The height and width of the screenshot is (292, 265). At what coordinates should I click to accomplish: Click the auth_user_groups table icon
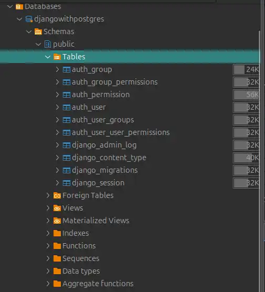pos(67,120)
